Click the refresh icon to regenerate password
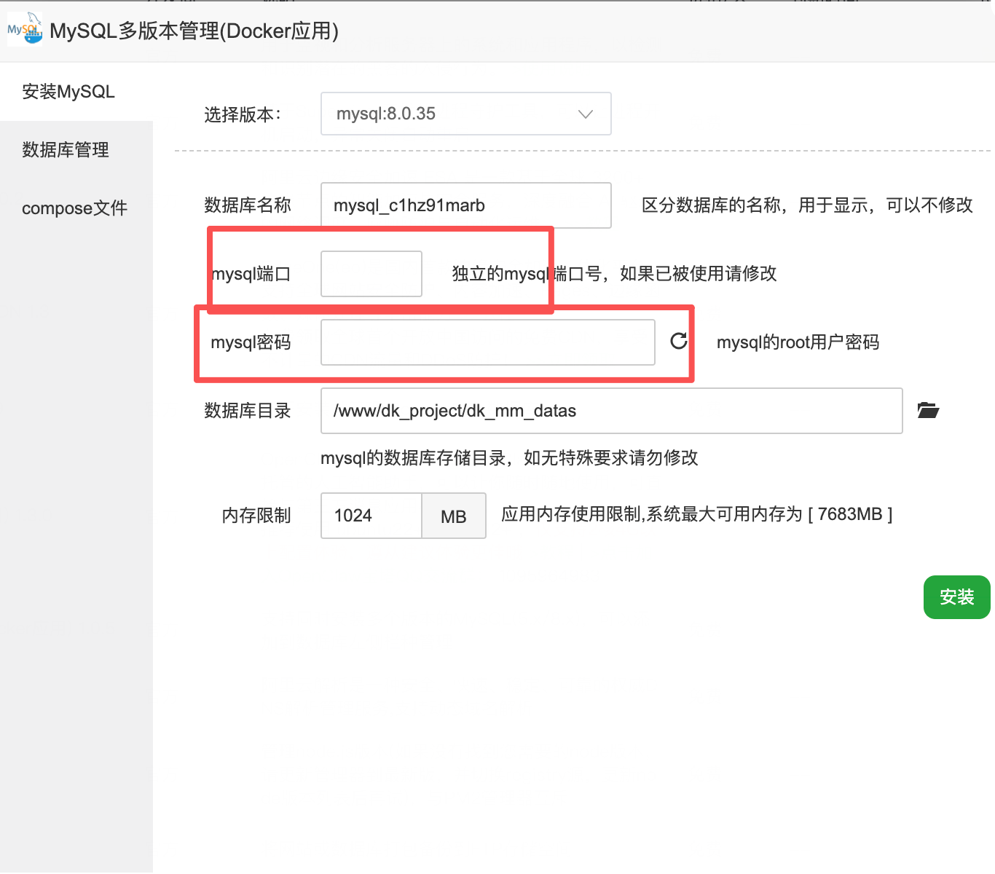Image resolution: width=995 pixels, height=874 pixels. (x=678, y=341)
